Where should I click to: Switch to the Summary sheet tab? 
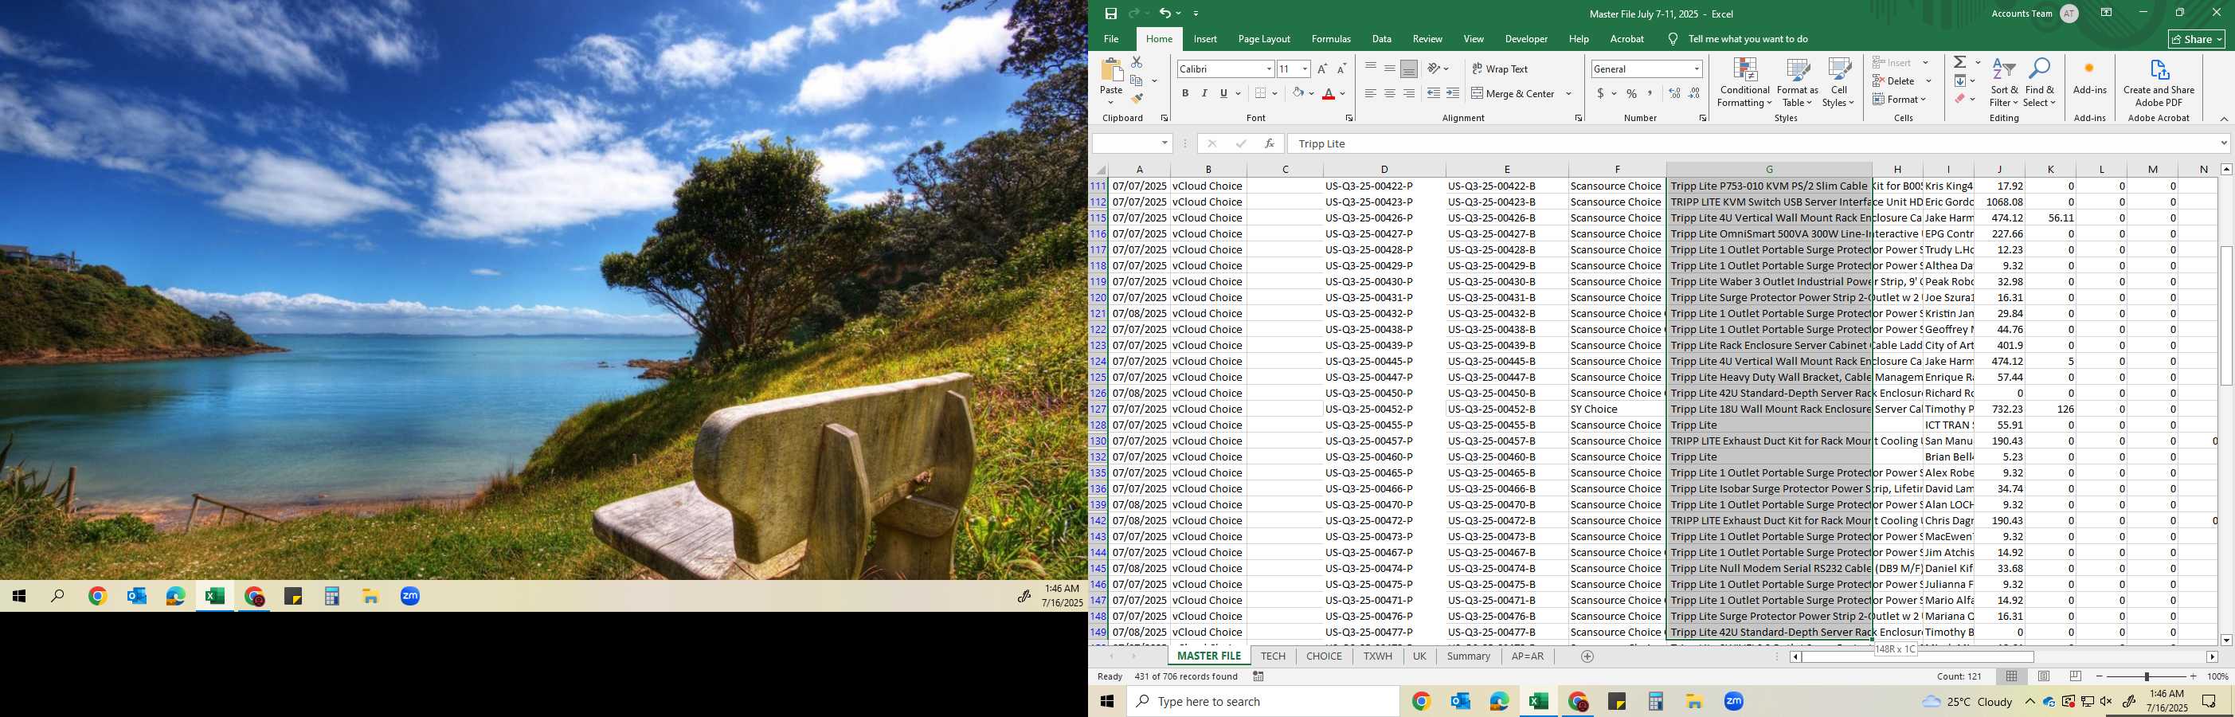1468,656
